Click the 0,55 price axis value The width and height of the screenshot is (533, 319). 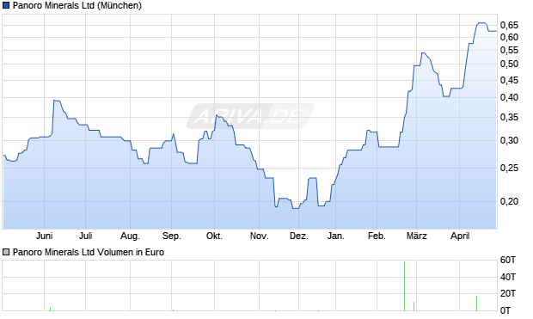pos(509,51)
